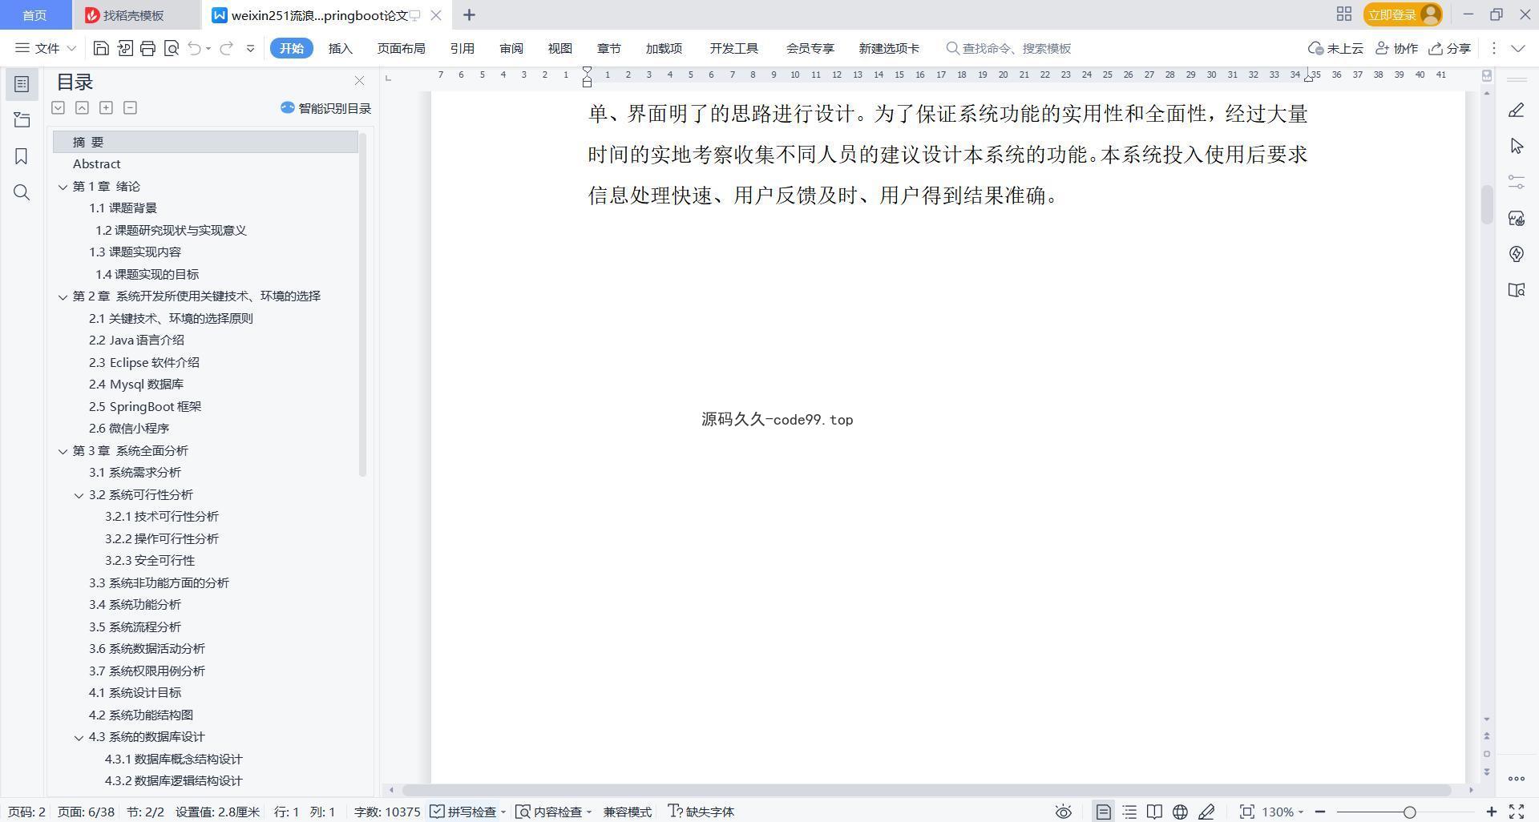Open the 视图 ribbon tab
1539x822 pixels.
[x=559, y=48]
